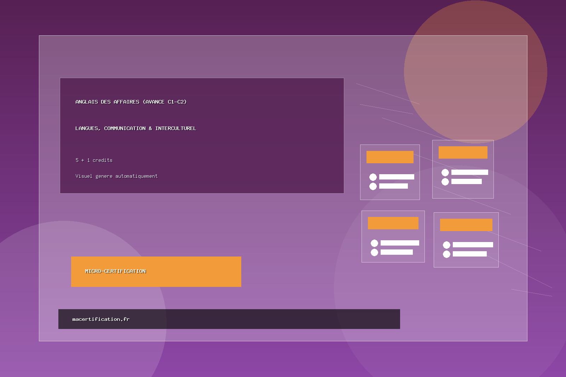
Task: Click the orange MICRO-CERTIFICATION button
Action: click(156, 271)
